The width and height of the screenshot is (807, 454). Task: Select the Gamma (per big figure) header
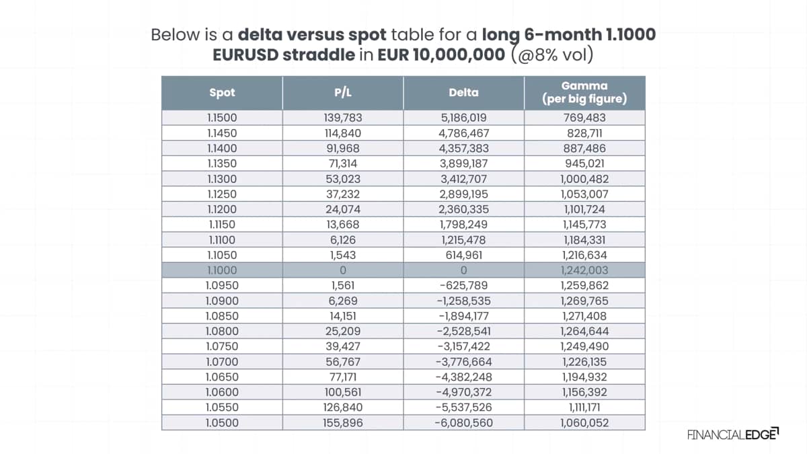coord(585,93)
